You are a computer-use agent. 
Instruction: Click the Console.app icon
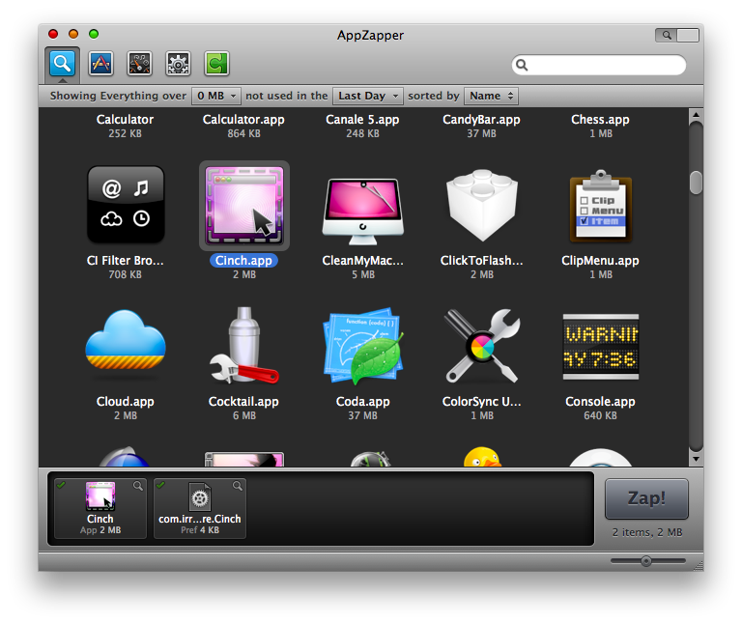pyautogui.click(x=600, y=347)
